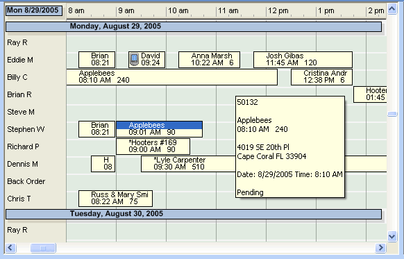Click the 11 am time header
Viewport: 404px width, 259px height.
point(228,11)
